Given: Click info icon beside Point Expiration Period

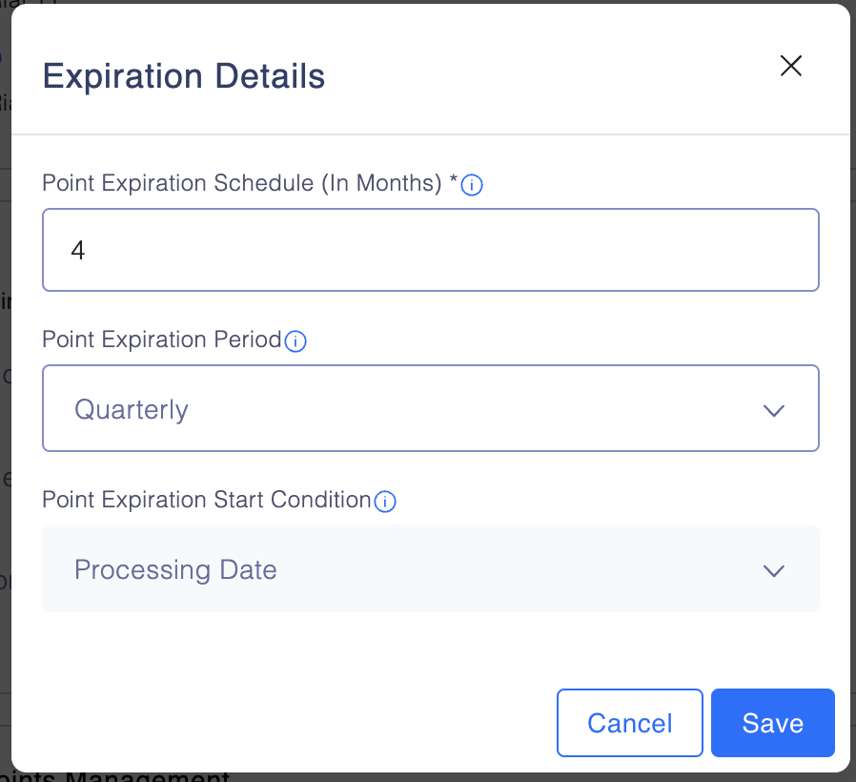Looking at the screenshot, I should (x=296, y=341).
